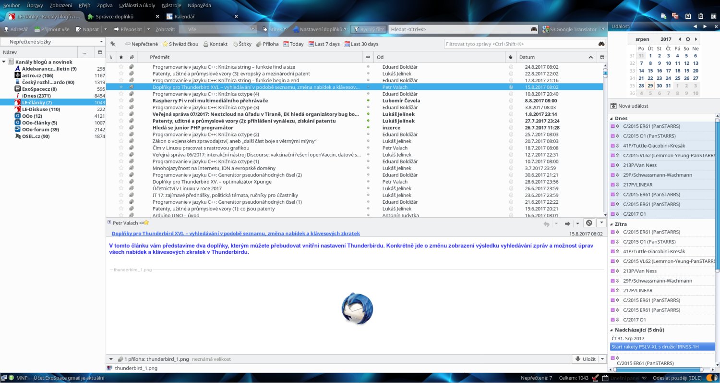720x383 pixels.
Task: Toggle the Kontakt filter
Action: point(215,44)
